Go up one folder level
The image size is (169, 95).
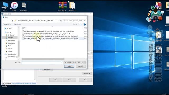pos(12,21)
